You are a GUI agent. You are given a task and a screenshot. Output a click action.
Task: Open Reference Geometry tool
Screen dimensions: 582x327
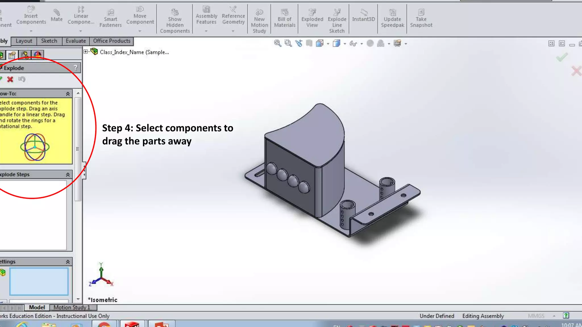tap(233, 16)
